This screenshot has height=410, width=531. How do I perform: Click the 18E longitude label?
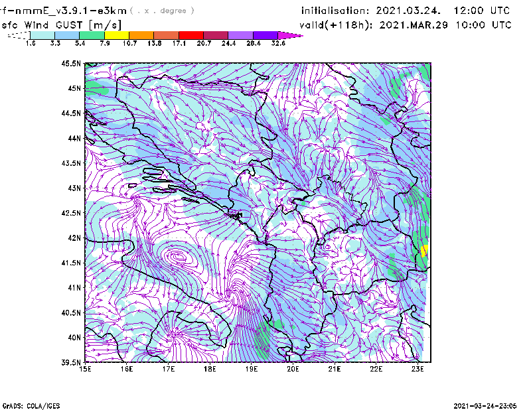(x=210, y=369)
